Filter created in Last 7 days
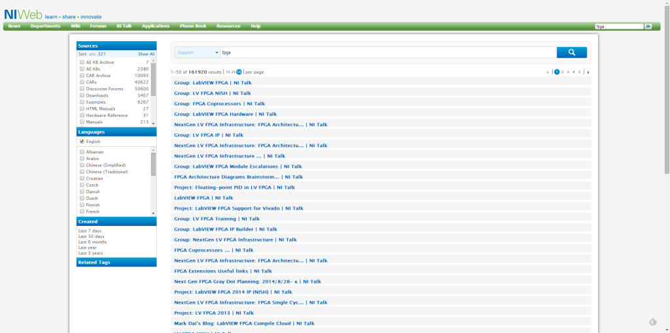Viewport: 670px width, 333px height. click(90, 230)
